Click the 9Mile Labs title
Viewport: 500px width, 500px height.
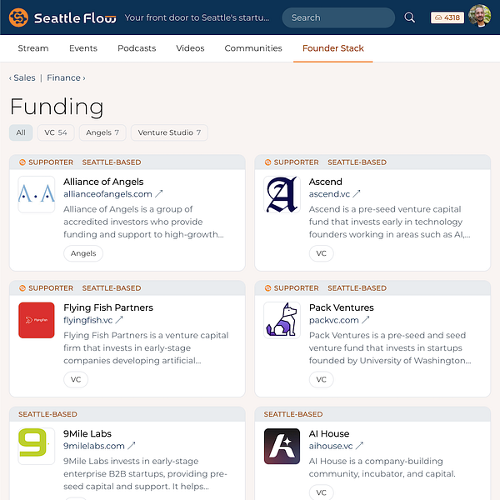tap(87, 433)
